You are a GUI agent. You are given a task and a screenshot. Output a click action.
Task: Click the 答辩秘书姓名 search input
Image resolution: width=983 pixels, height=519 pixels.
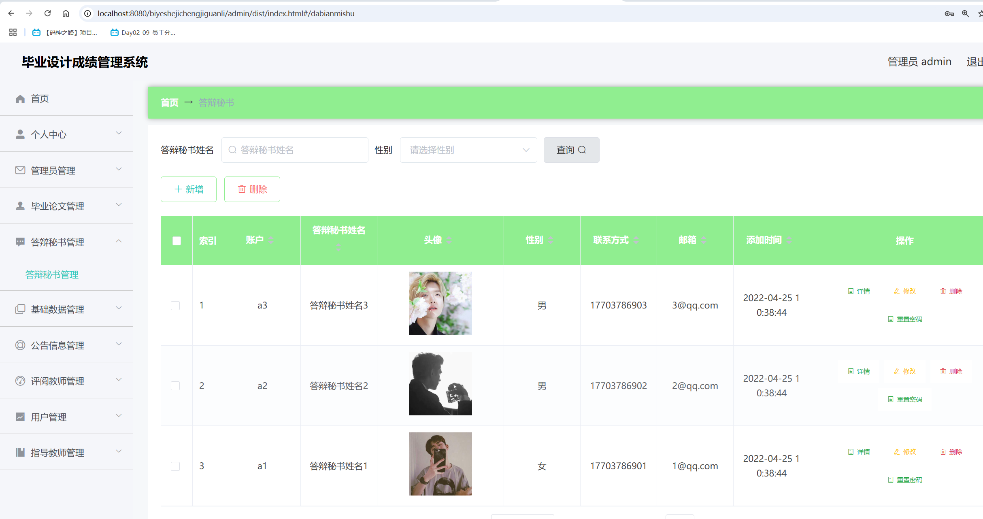tap(300, 150)
